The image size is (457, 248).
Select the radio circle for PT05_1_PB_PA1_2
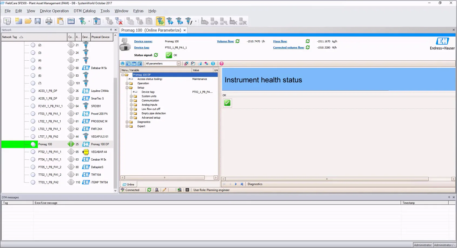(x=33, y=167)
